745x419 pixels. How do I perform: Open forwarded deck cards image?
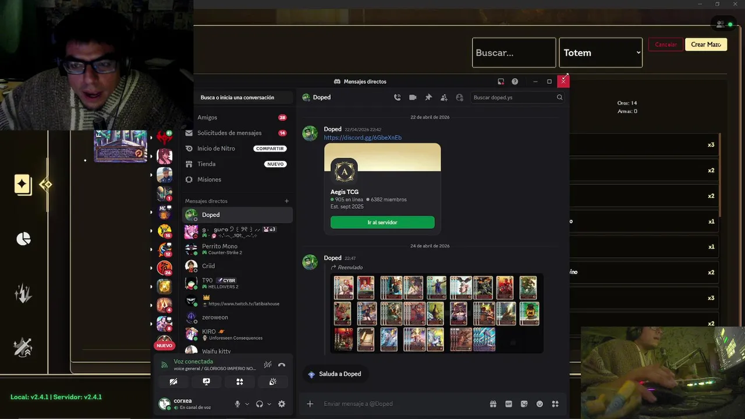[437, 313]
